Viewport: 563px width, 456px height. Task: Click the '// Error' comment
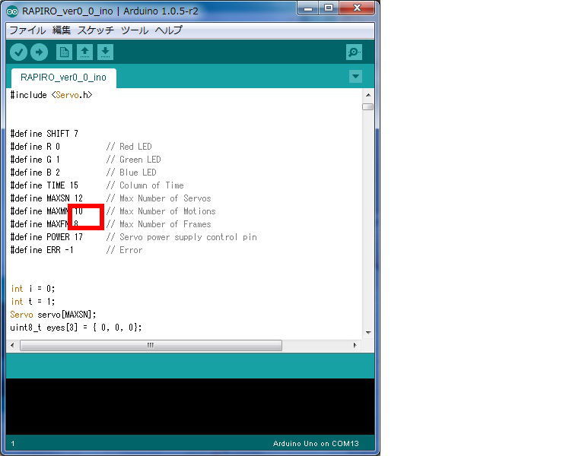pos(124,250)
